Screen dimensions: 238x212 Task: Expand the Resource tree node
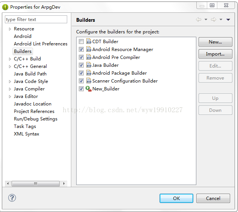click(x=10, y=29)
